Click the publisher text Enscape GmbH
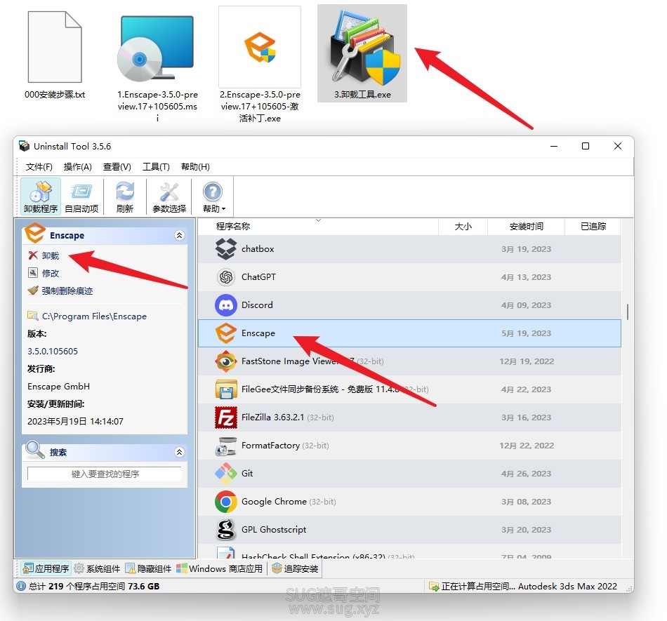Image resolution: width=667 pixels, height=621 pixels. [x=59, y=387]
